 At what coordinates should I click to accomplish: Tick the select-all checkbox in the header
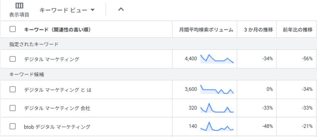point(12,29)
